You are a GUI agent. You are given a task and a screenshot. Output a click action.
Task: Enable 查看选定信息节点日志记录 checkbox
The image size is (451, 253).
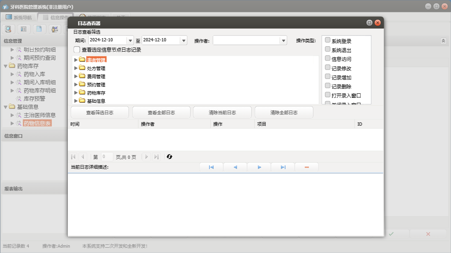77,50
